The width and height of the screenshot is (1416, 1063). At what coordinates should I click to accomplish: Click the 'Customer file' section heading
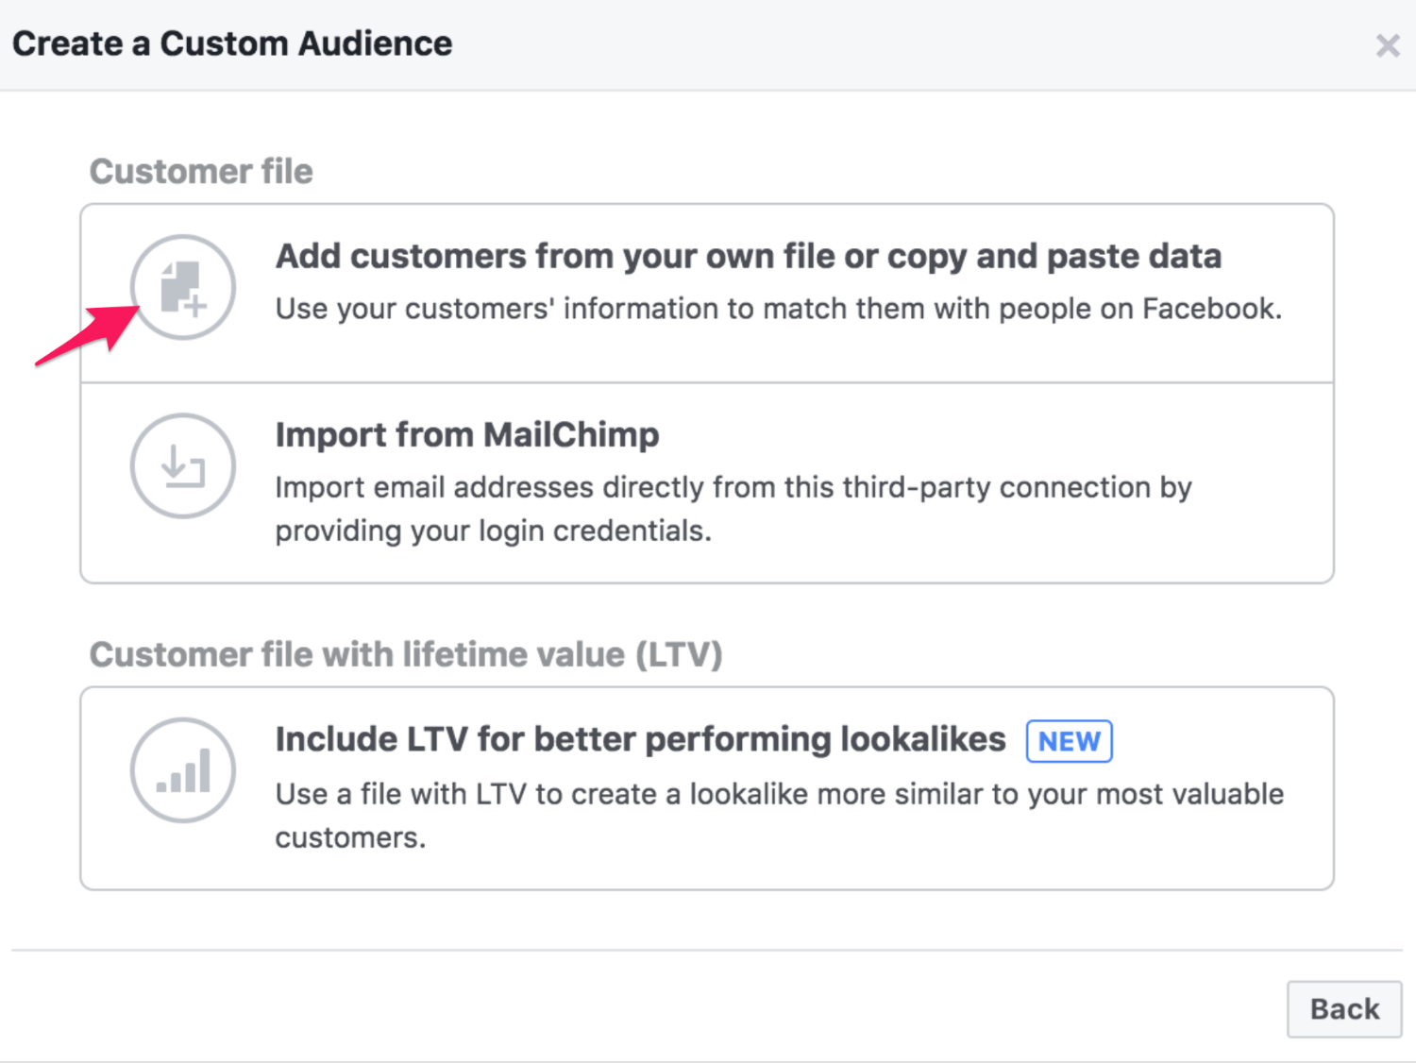[201, 172]
